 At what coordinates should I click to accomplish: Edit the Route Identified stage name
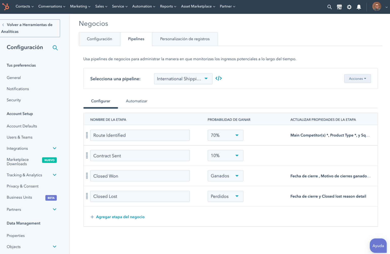(x=140, y=135)
